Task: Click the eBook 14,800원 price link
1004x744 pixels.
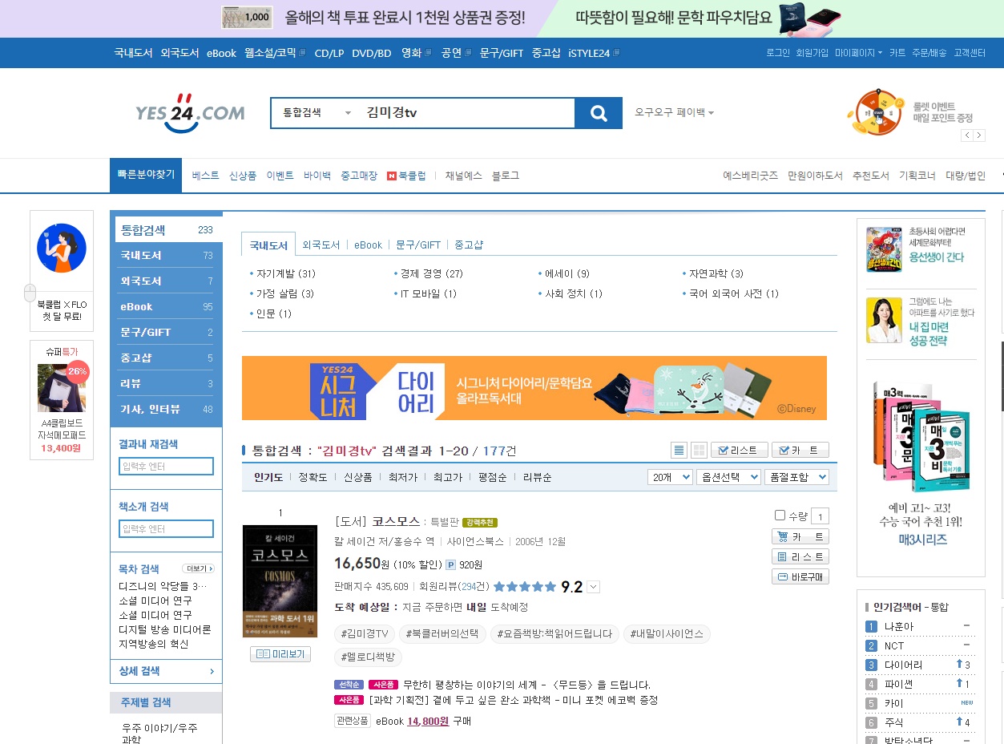Action: (428, 721)
